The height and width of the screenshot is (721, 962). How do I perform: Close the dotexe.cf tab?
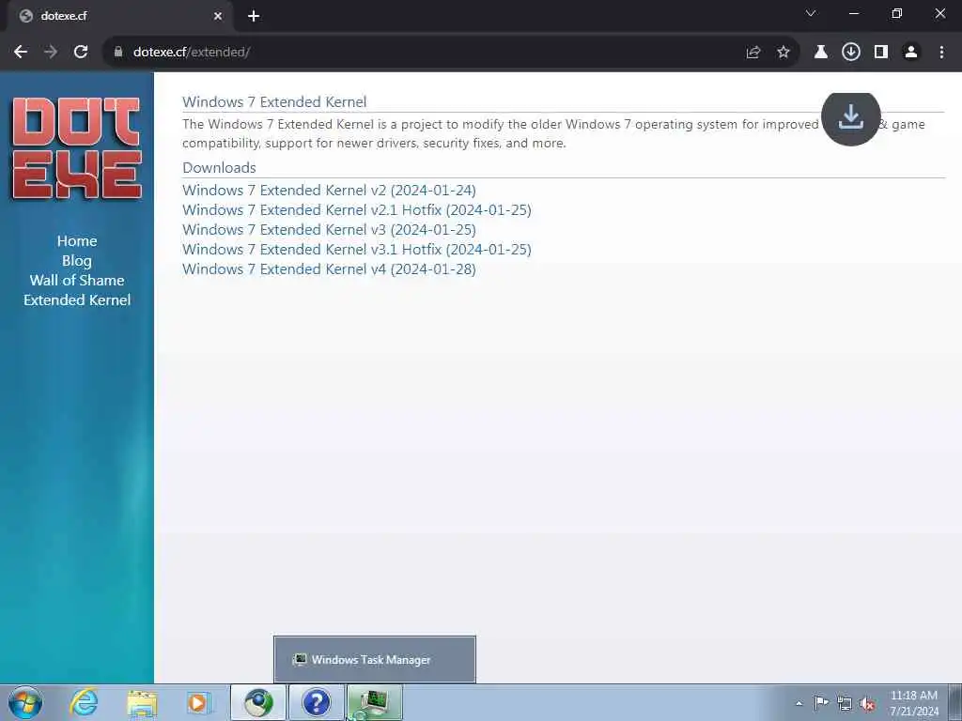(218, 17)
